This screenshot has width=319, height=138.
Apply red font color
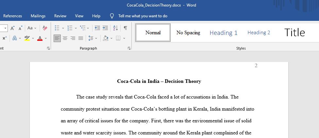point(40,38)
